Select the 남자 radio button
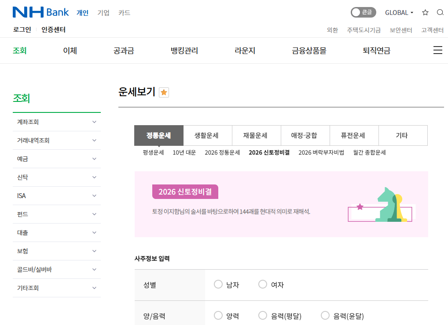448x325 pixels. coord(218,284)
